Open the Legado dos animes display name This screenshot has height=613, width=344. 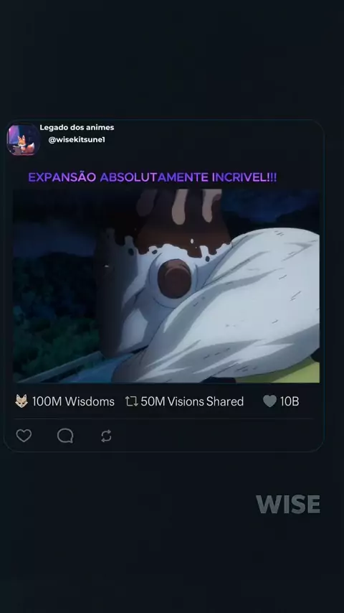tap(77, 128)
